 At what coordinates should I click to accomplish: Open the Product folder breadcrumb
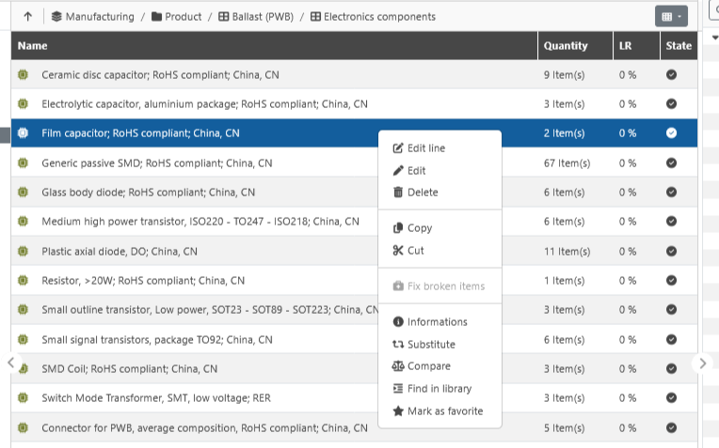click(177, 17)
